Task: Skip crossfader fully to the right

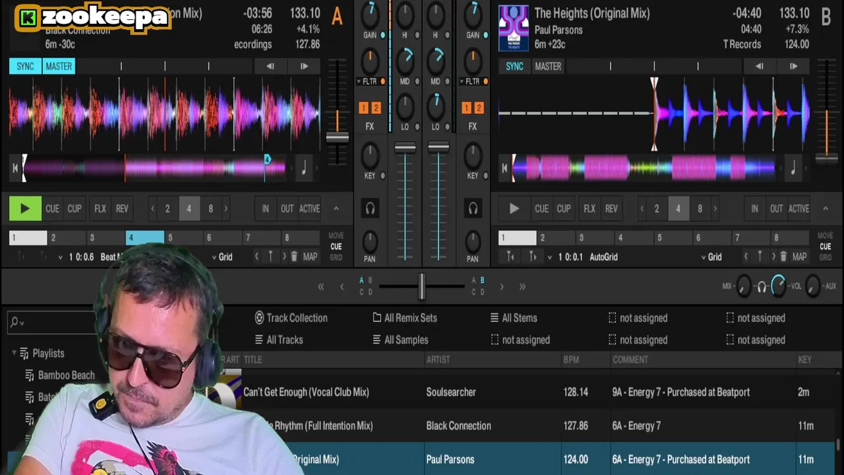Action: click(522, 286)
